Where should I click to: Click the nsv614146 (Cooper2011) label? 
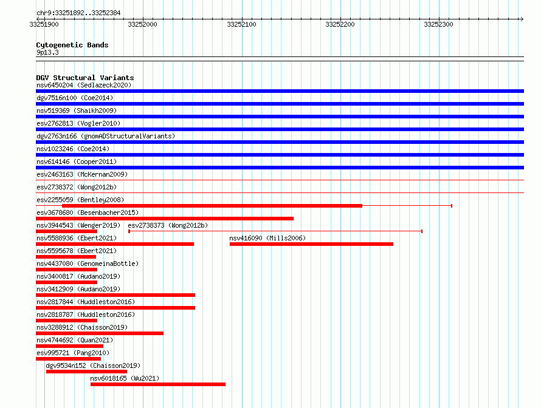77,161
